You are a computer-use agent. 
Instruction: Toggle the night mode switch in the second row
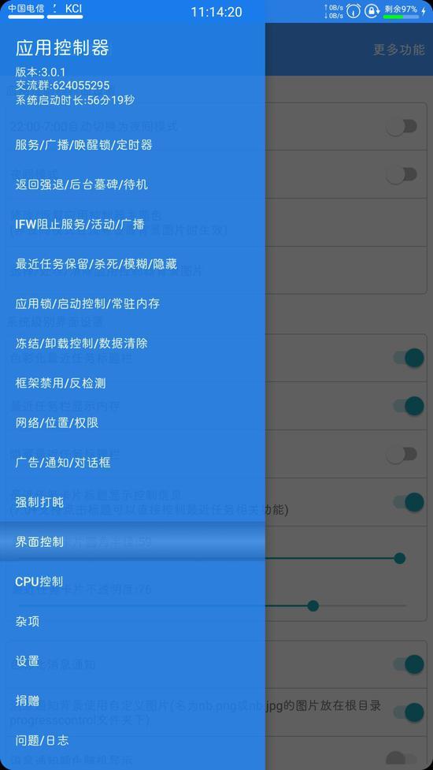click(402, 174)
